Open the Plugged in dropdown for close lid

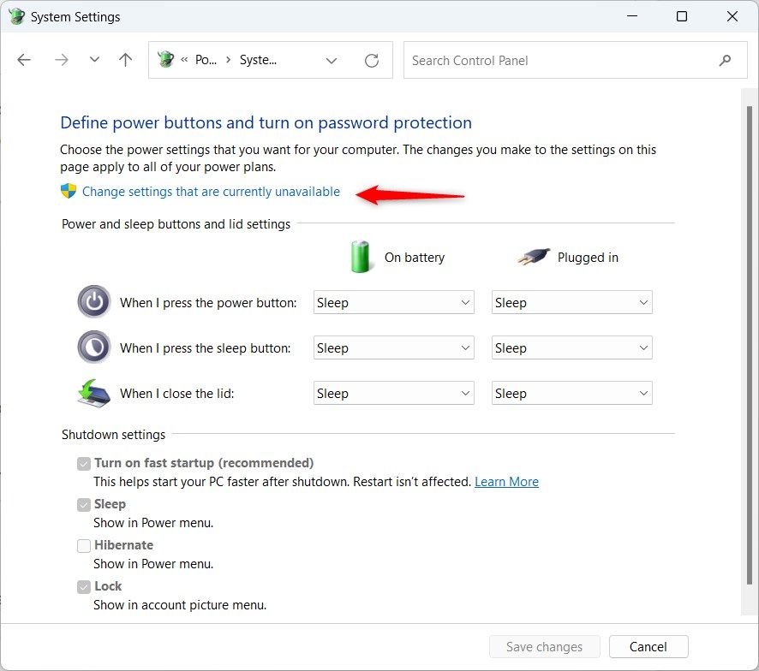point(571,393)
